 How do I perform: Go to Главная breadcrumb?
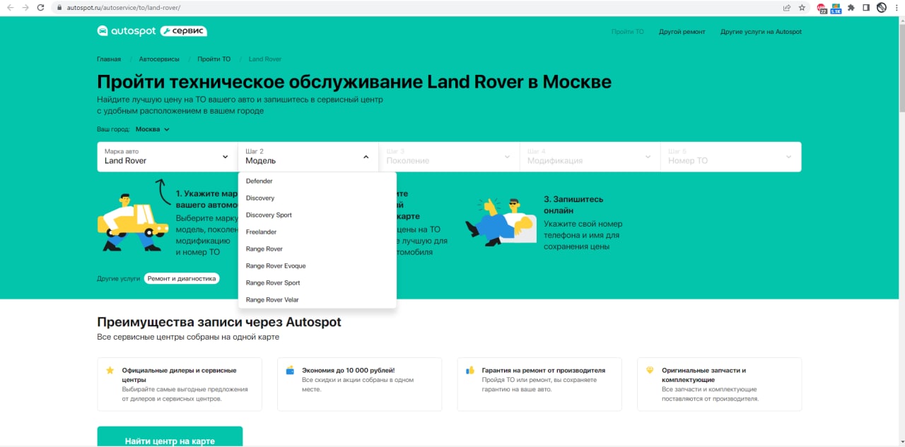[x=109, y=59]
